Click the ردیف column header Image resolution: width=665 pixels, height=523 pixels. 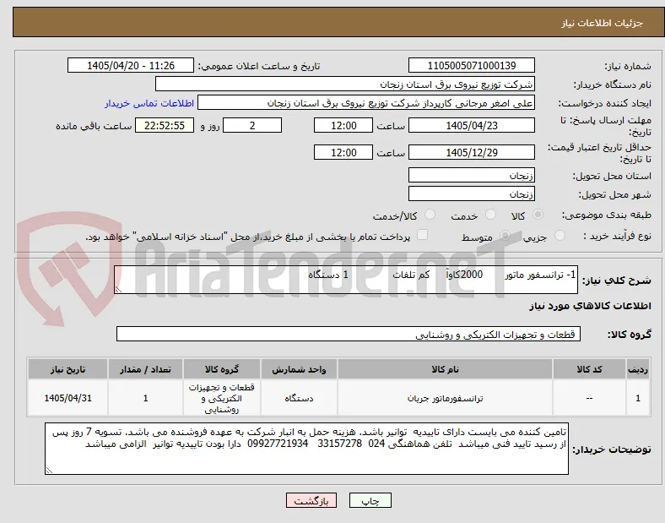point(638,369)
